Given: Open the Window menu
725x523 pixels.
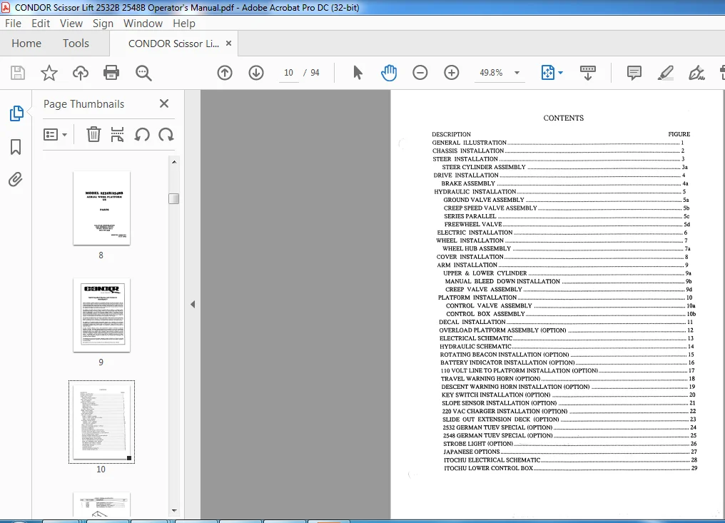Looking at the screenshot, I should click(x=143, y=23).
